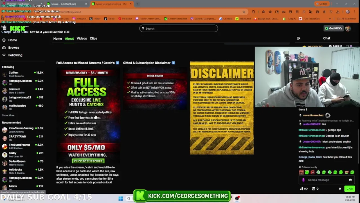Image resolution: width=360 pixels, height=203 pixels.
Task: Open the Clips channel tab
Action: pos(93,39)
